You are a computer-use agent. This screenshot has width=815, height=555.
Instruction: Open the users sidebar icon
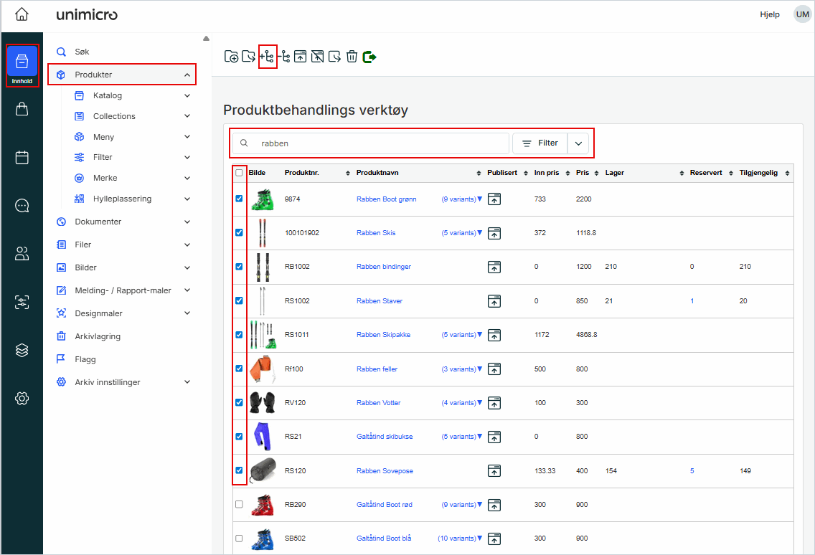pos(22,254)
